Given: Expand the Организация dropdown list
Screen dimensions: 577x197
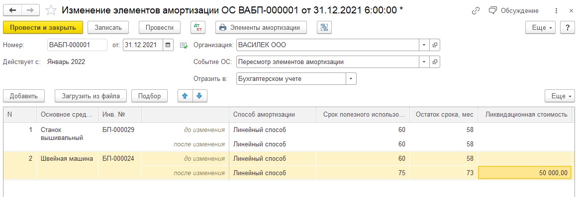Looking at the screenshot, I should click(424, 45).
